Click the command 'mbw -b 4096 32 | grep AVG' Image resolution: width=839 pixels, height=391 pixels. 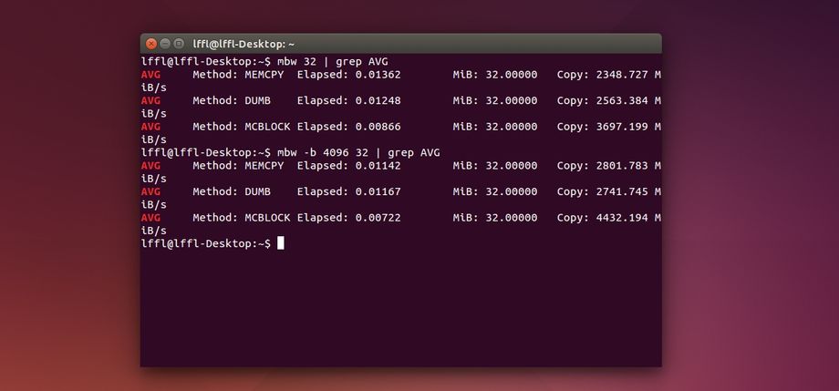click(358, 153)
